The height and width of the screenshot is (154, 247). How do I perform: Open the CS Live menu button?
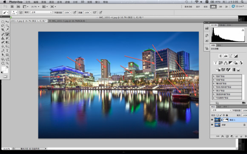point(238,6)
